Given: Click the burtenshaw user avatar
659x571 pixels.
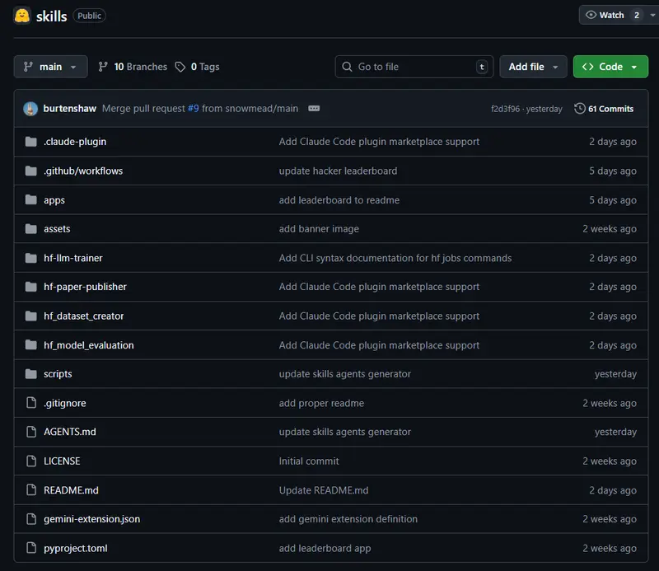Looking at the screenshot, I should point(30,109).
